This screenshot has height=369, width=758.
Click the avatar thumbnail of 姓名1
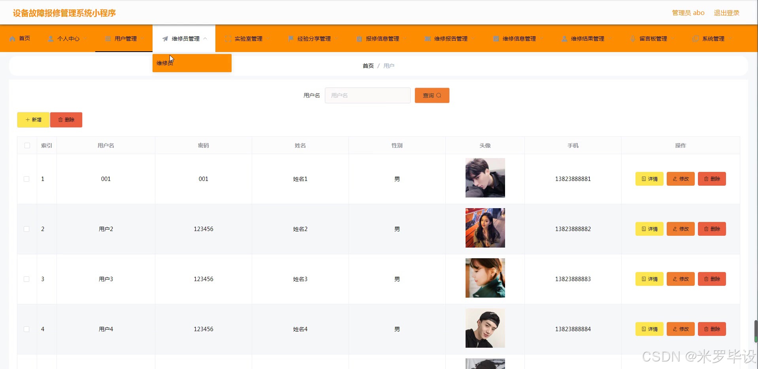[485, 178]
